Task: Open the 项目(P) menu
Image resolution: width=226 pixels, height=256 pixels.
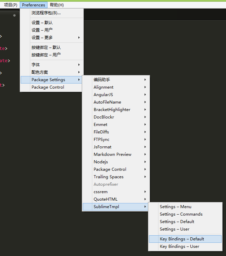Action: pyautogui.click(x=11, y=5)
